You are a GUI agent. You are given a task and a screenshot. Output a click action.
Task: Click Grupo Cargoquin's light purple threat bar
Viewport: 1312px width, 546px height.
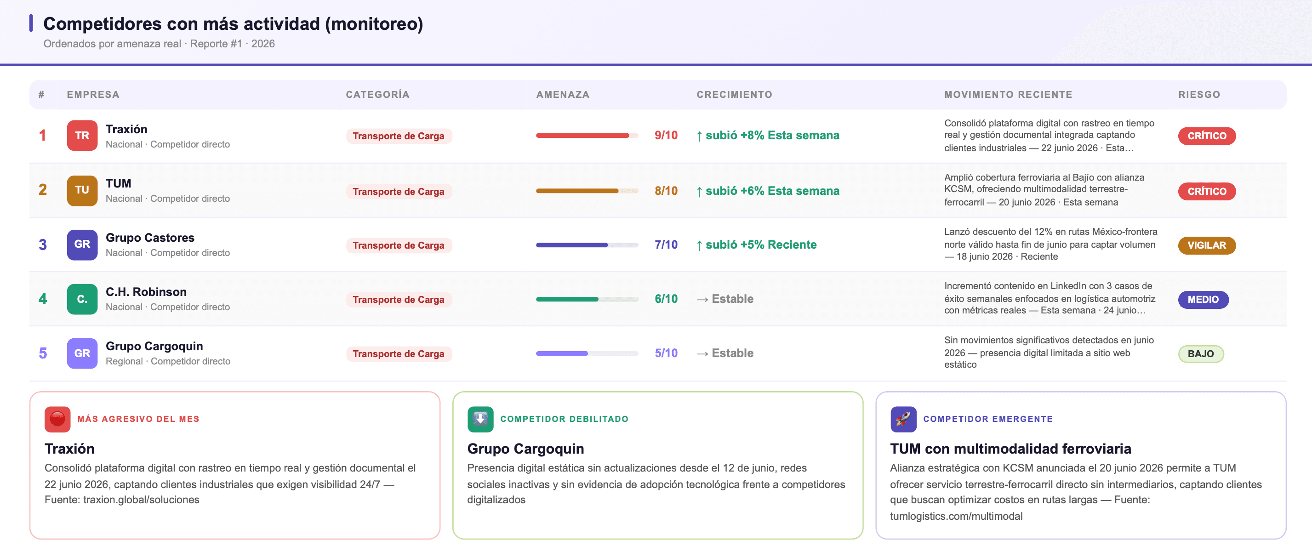587,353
